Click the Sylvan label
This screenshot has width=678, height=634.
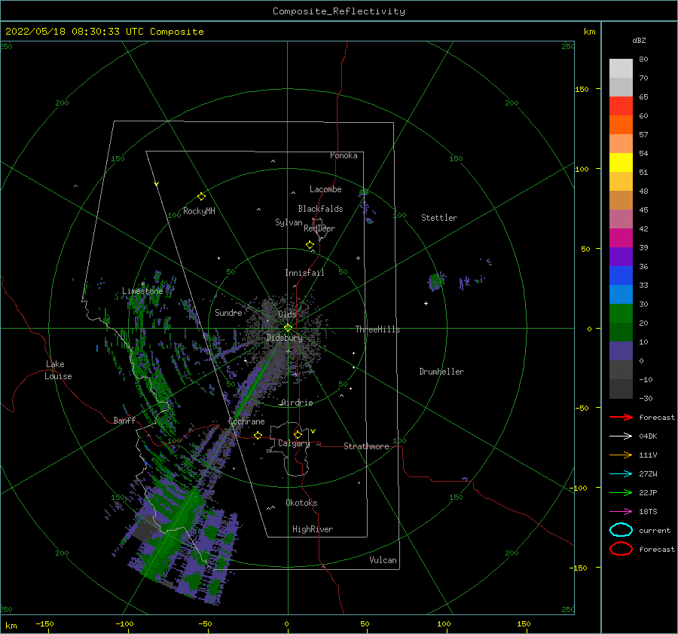(289, 222)
